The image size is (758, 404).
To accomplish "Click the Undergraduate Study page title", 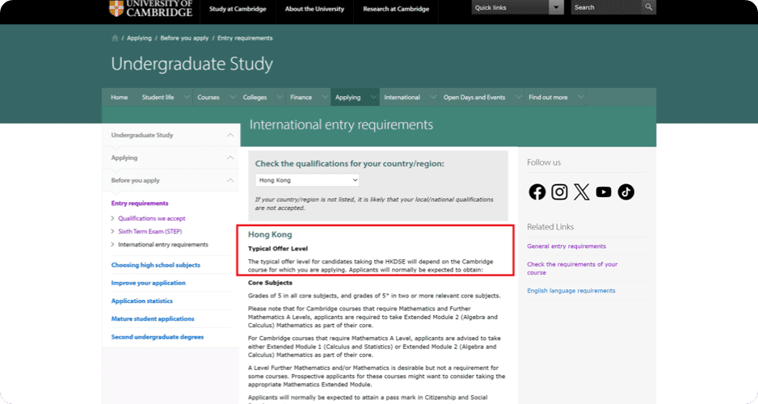I will click(192, 64).
